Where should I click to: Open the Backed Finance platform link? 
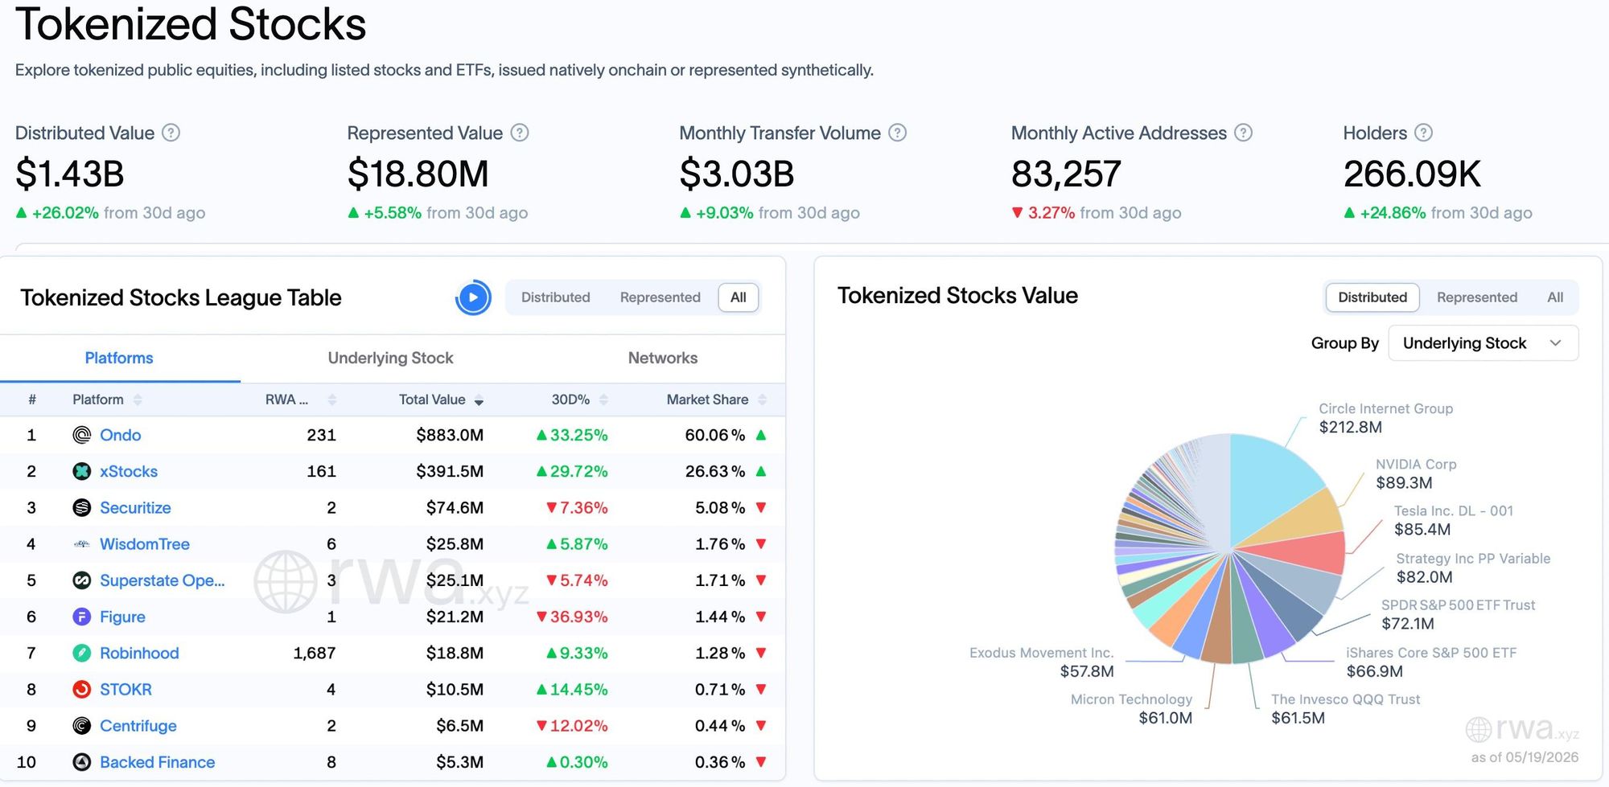point(158,762)
